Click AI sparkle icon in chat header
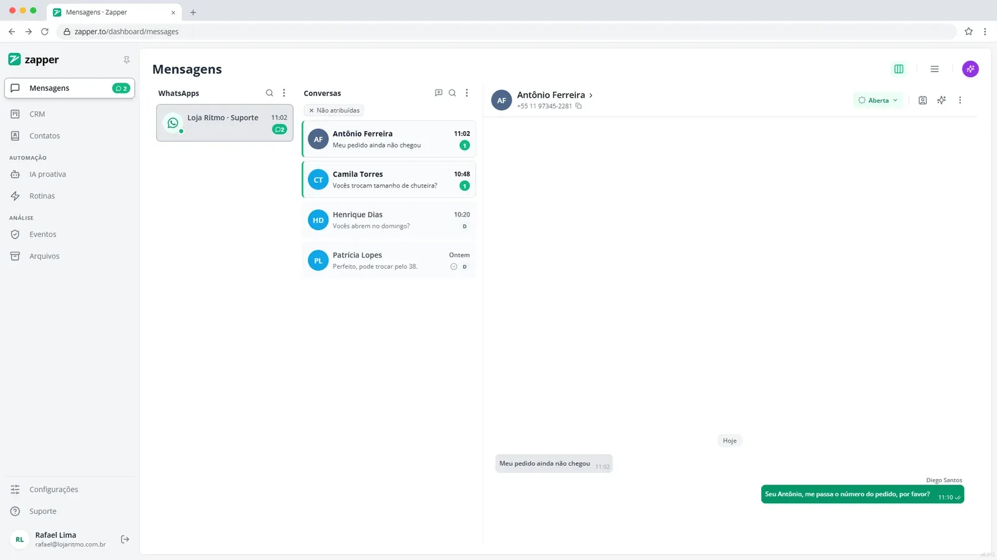 tap(942, 100)
